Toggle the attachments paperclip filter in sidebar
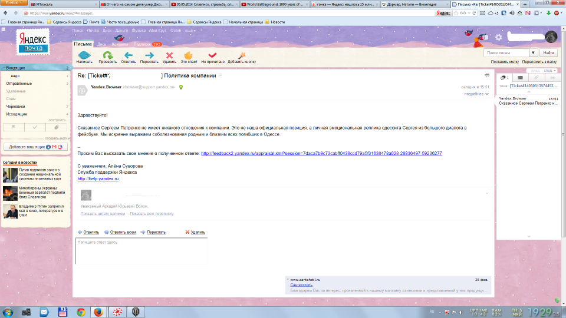The height and width of the screenshot is (318, 566). (56, 127)
